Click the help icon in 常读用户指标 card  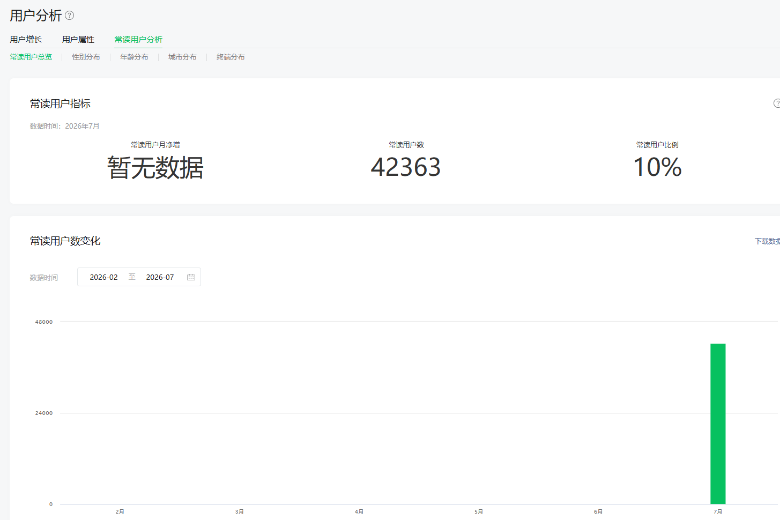[x=777, y=103]
